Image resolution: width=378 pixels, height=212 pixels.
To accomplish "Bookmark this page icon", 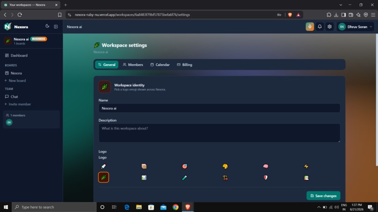I will [x=60, y=15].
